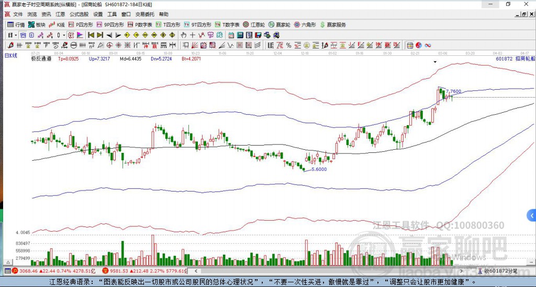536x287 pixels.
Task: Click the circle-with-cross Gann icon
Action: tap(109, 45)
